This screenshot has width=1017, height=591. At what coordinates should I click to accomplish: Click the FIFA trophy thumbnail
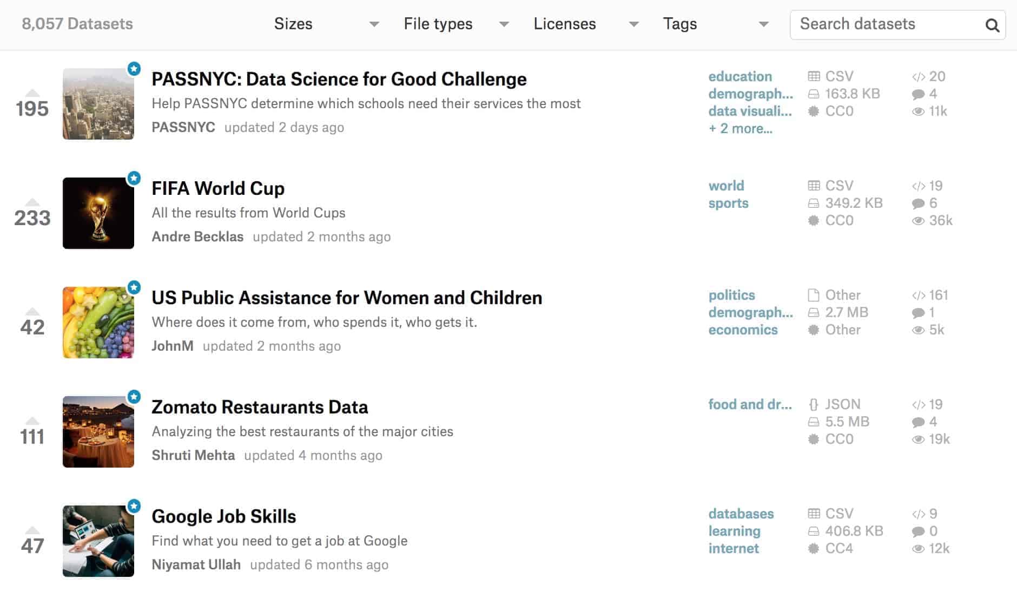point(98,213)
